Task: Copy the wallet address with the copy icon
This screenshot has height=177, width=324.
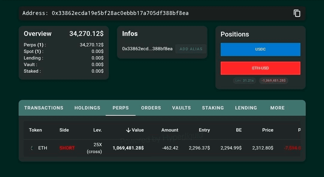Action: pyautogui.click(x=297, y=13)
